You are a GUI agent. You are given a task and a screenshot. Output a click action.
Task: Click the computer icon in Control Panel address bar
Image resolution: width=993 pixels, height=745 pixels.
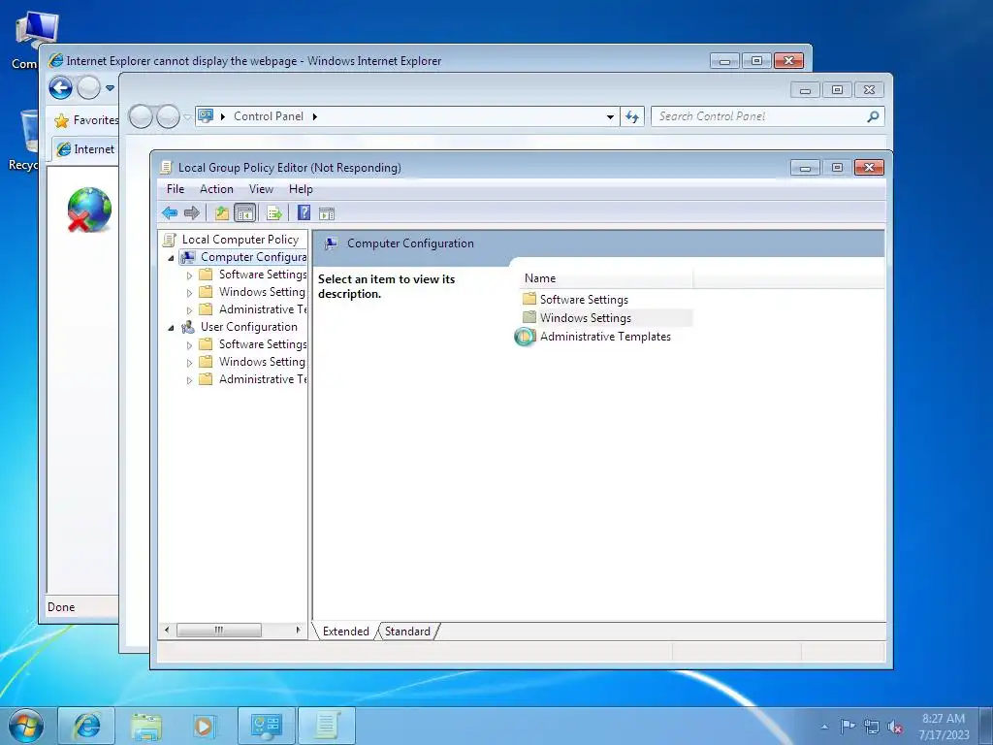coord(206,116)
